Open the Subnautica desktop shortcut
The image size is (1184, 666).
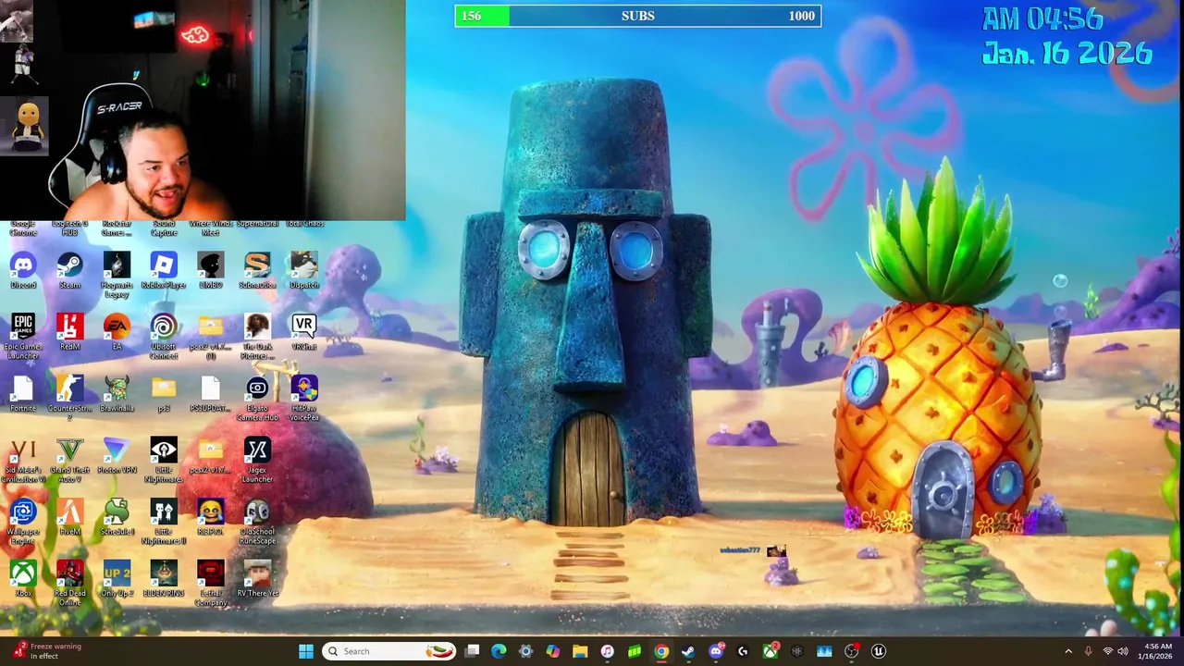[257, 272]
